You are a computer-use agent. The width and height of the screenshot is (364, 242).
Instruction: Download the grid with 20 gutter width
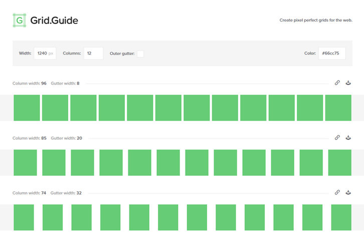pos(348,137)
